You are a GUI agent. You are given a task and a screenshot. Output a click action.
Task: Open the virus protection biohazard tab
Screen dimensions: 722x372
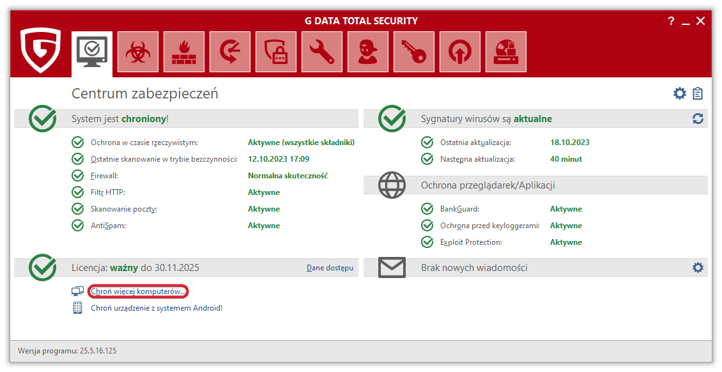(137, 52)
